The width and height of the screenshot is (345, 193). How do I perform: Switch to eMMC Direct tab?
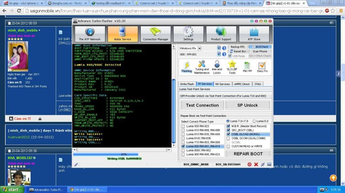click(x=242, y=84)
